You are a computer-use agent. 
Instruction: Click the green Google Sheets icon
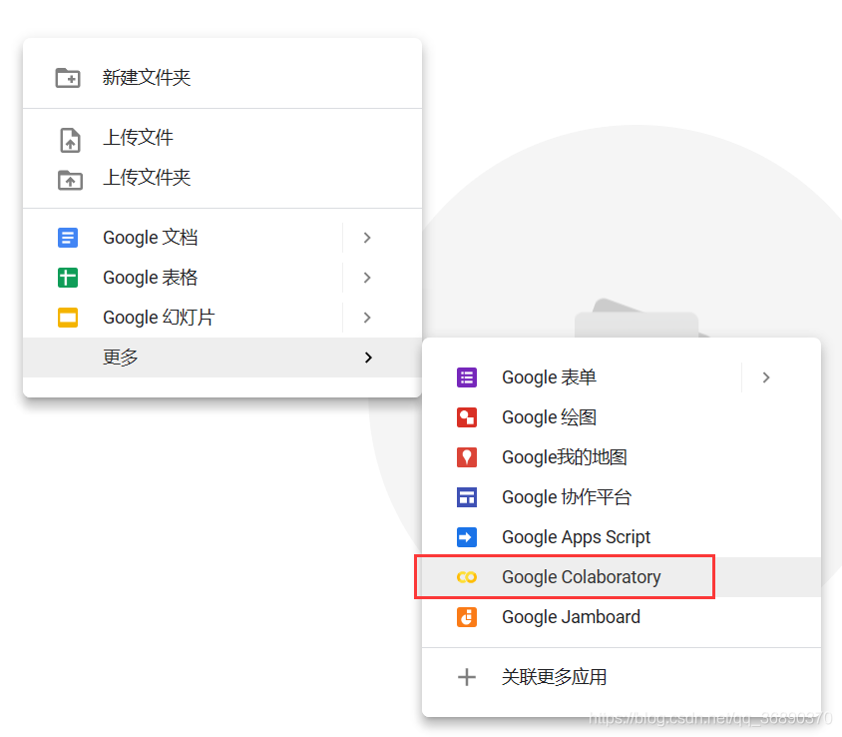point(68,278)
